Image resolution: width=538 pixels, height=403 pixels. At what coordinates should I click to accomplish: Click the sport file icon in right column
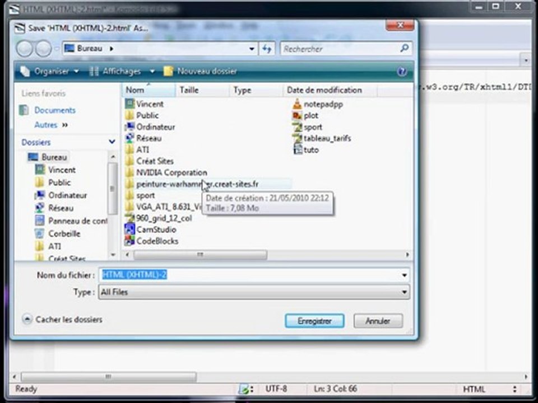coord(297,126)
